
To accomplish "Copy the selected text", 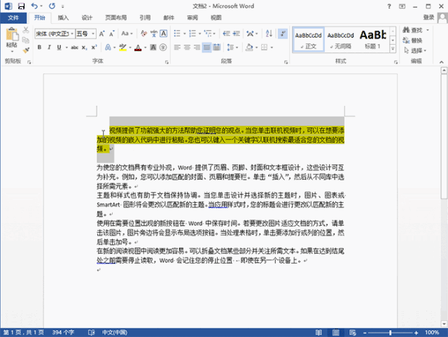I will (26, 40).
